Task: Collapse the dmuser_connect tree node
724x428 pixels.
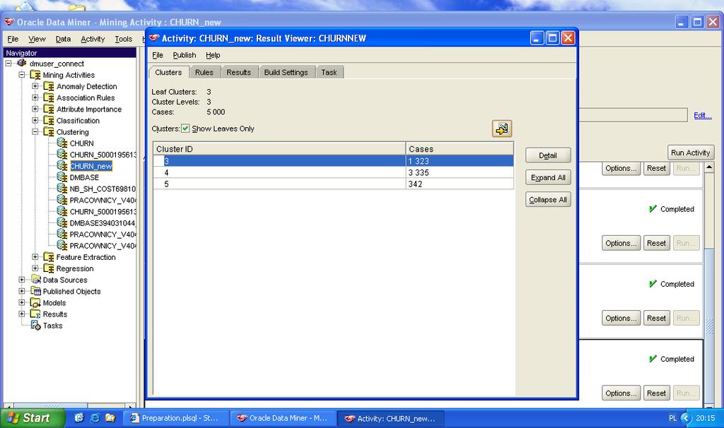Action: pyautogui.click(x=8, y=63)
